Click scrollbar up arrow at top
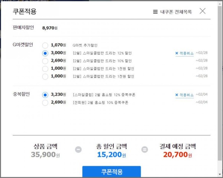 pos(220,4)
